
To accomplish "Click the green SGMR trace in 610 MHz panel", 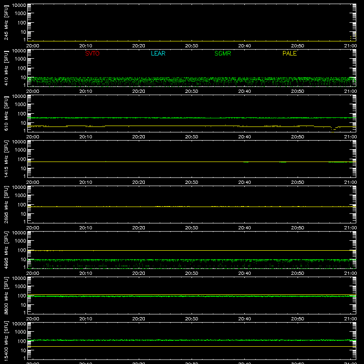I will pos(192,118).
